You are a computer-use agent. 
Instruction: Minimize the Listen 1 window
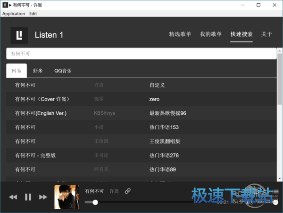(x=243, y=5)
